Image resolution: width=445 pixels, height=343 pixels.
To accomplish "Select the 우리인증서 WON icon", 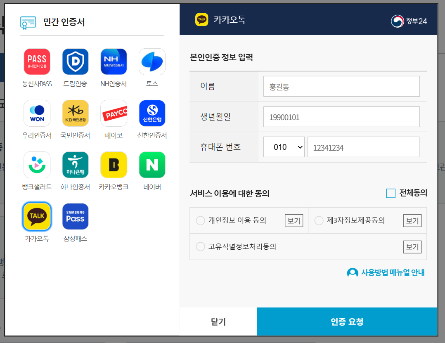I will (37, 113).
